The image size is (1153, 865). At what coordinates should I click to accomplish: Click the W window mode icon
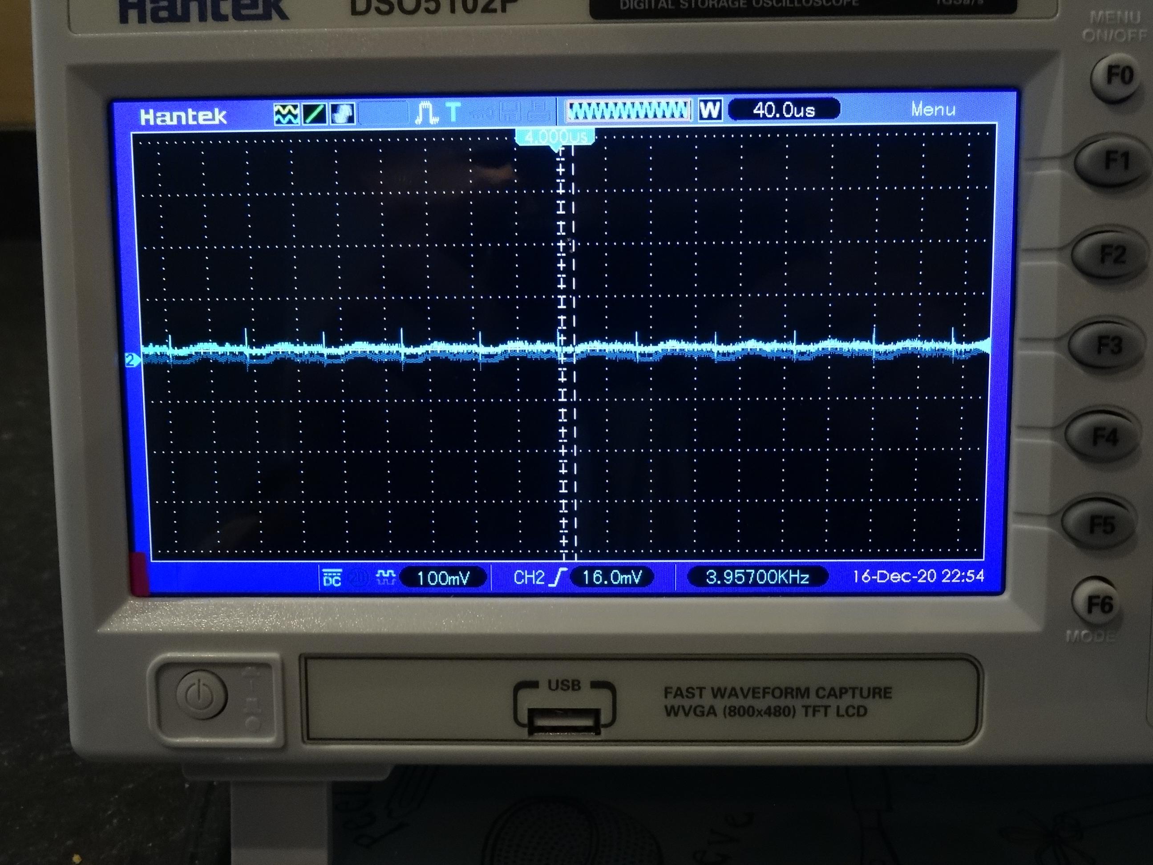coord(709,110)
